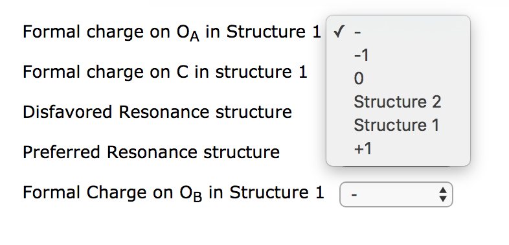Screen dimensions: 509x245
Task: Click the "Disfavored Resonance structure" label
Action: coord(157,112)
